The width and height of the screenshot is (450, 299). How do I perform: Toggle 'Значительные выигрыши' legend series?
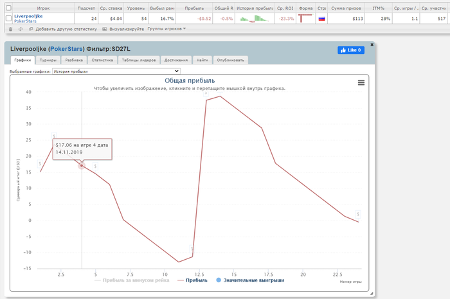coord(250,280)
